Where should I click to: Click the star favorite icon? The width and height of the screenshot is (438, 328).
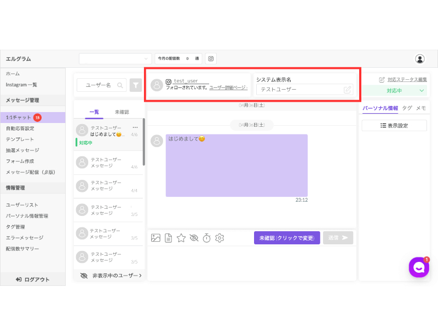tap(181, 238)
